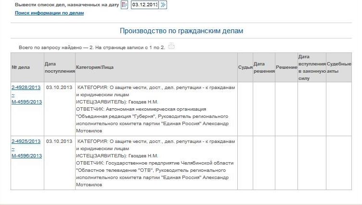Click 'ИСТЕЦ(ЗАЯВИТЕЛЬ): Гвоздев Н.М.' in second row
Viewport: 362px width, 205px height.
pyautogui.click(x=117, y=156)
